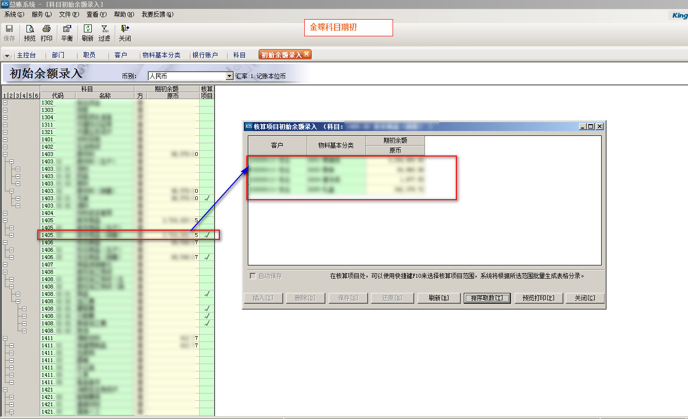Click the 打印 (Print) toolbar icon
The width and height of the screenshot is (688, 419).
tap(47, 32)
